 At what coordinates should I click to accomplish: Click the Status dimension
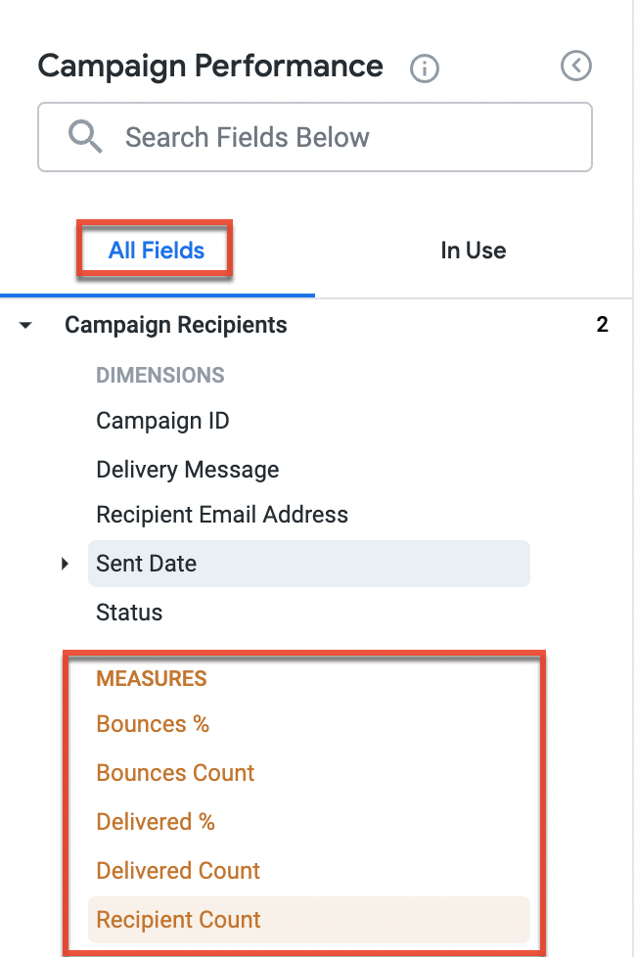click(x=128, y=612)
